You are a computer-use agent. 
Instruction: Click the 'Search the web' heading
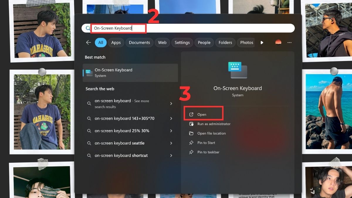click(100, 89)
